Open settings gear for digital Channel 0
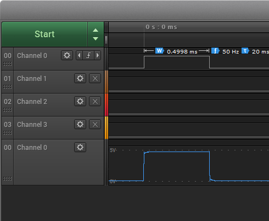Viewport: 269px width, 221px height. (67, 55)
